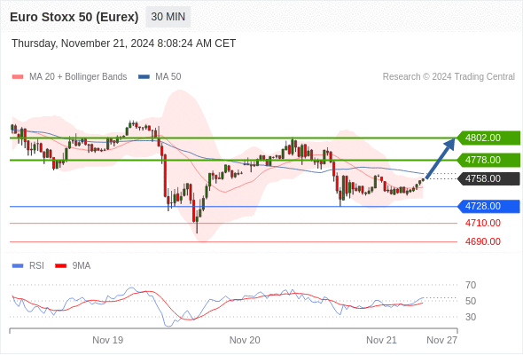Image resolution: width=523 pixels, height=355 pixels.
Task: Toggle the MA 50 legend entry
Action: 160,77
